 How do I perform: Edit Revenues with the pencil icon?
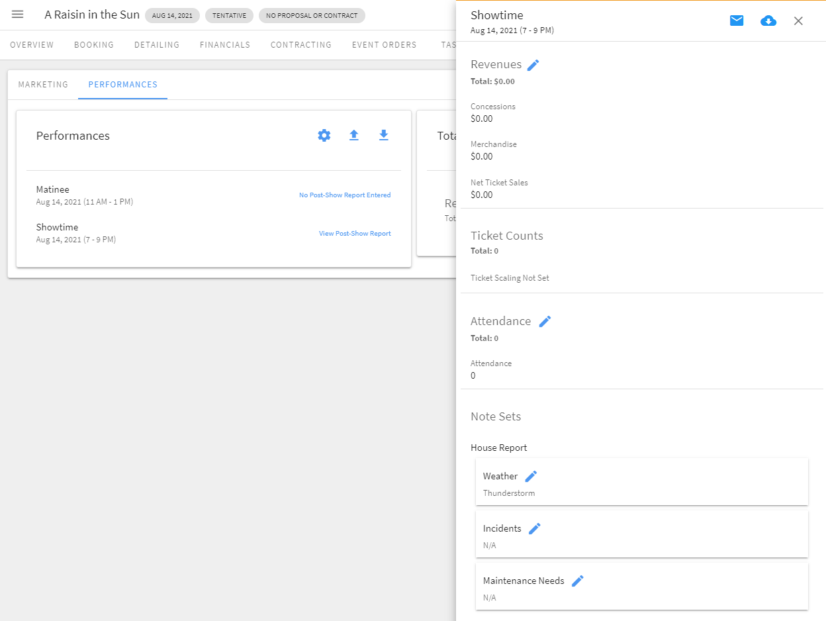click(533, 64)
